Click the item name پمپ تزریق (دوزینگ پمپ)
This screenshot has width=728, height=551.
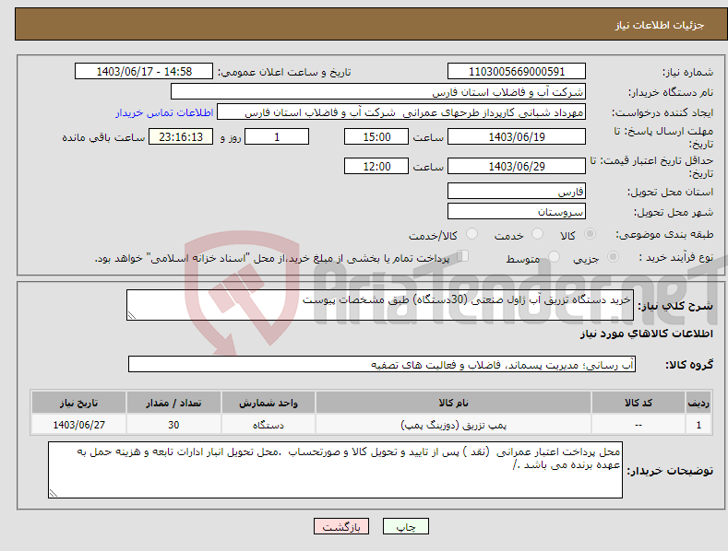pyautogui.click(x=453, y=425)
